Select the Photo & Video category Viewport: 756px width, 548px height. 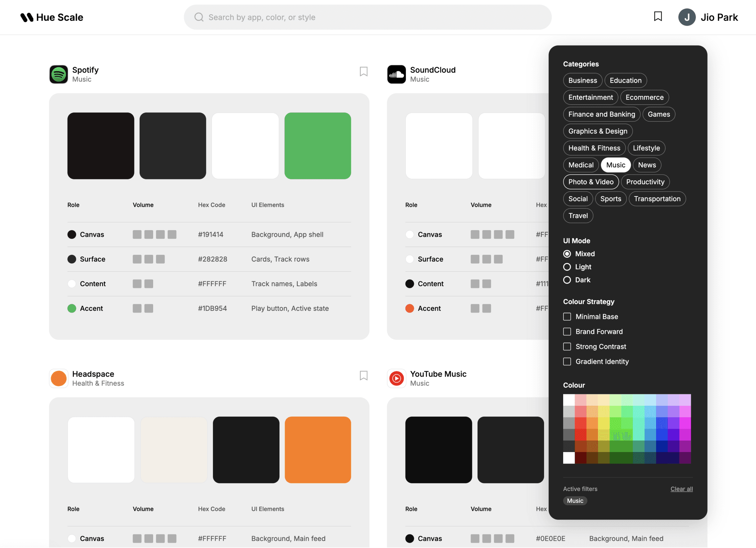click(591, 182)
